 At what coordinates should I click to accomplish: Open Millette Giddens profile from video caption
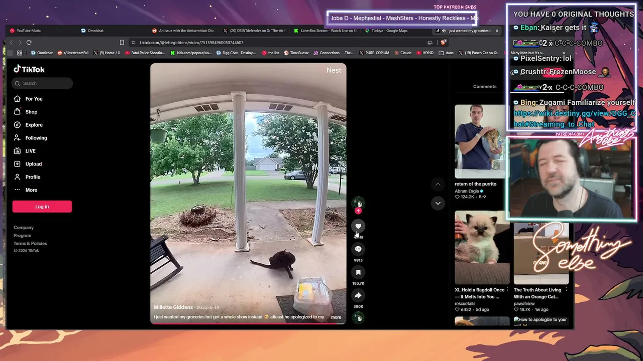pos(173,307)
